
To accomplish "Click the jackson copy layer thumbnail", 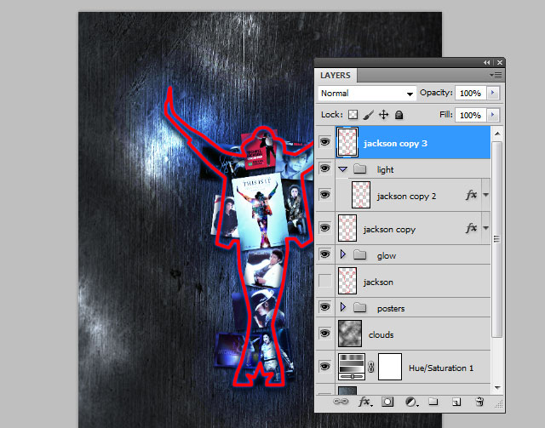I will [347, 228].
